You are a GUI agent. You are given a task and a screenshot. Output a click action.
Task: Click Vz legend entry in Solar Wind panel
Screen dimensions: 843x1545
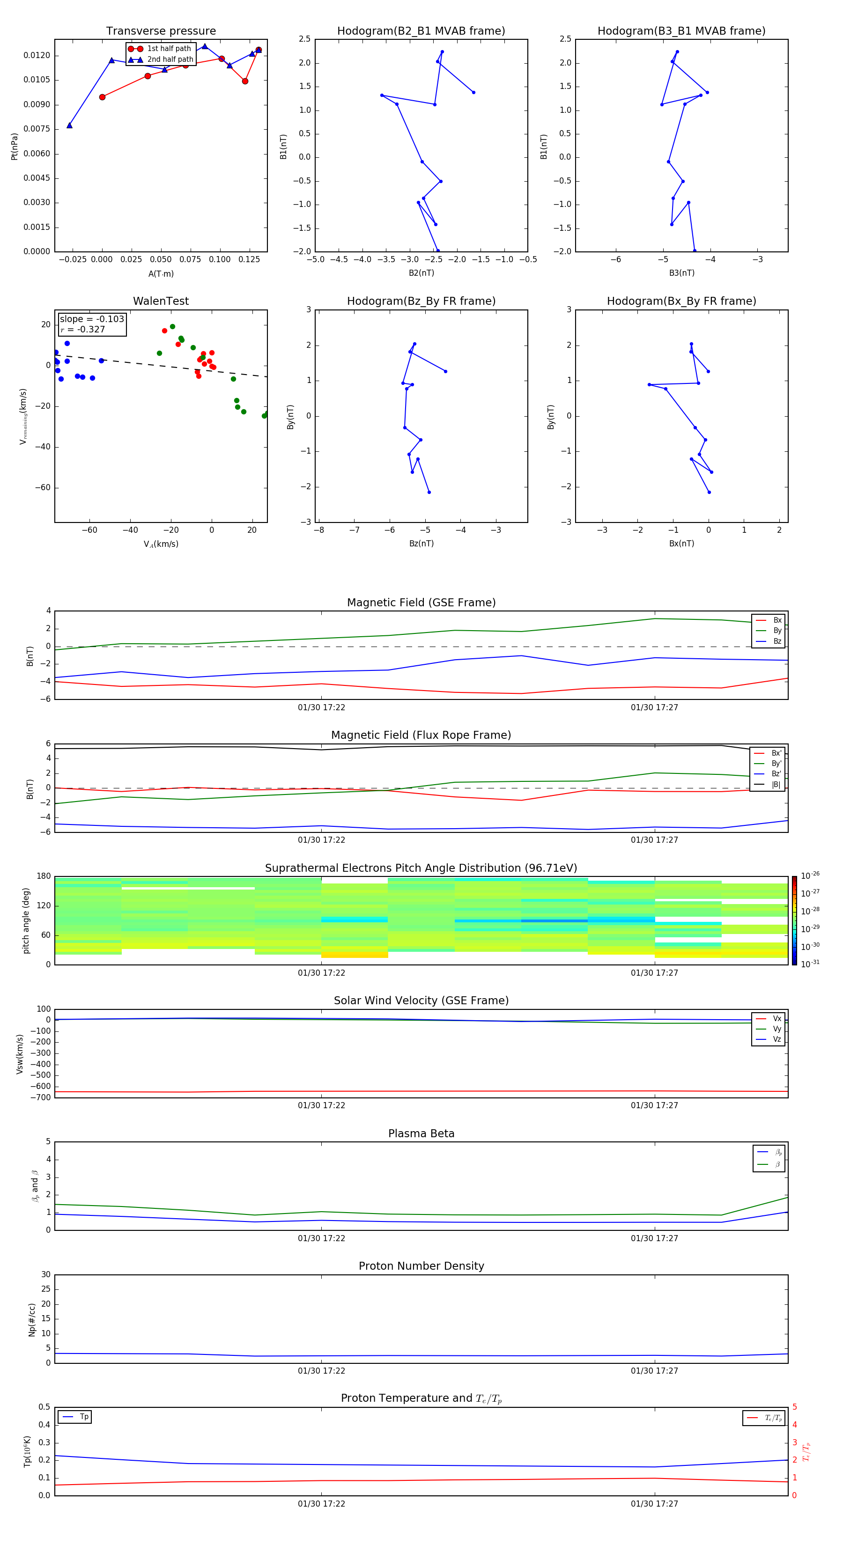click(x=769, y=1039)
